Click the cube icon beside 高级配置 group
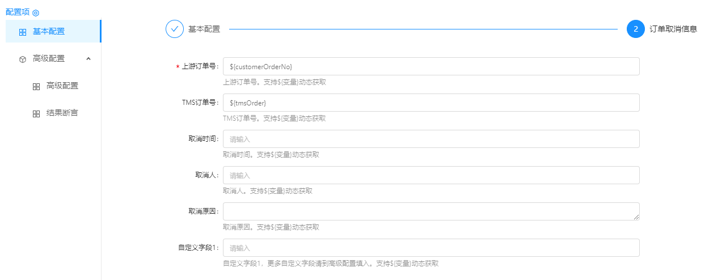This screenshot has width=709, height=280. pyautogui.click(x=23, y=59)
